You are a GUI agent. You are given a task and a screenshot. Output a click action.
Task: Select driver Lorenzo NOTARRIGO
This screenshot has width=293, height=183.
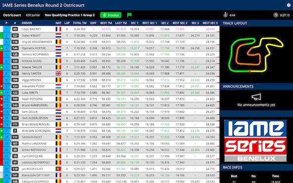pyautogui.click(x=36, y=162)
